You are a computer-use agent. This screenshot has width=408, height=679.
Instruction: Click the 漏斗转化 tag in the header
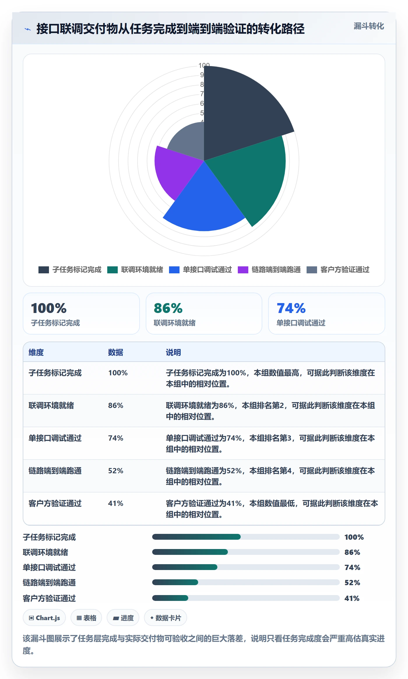(x=369, y=26)
